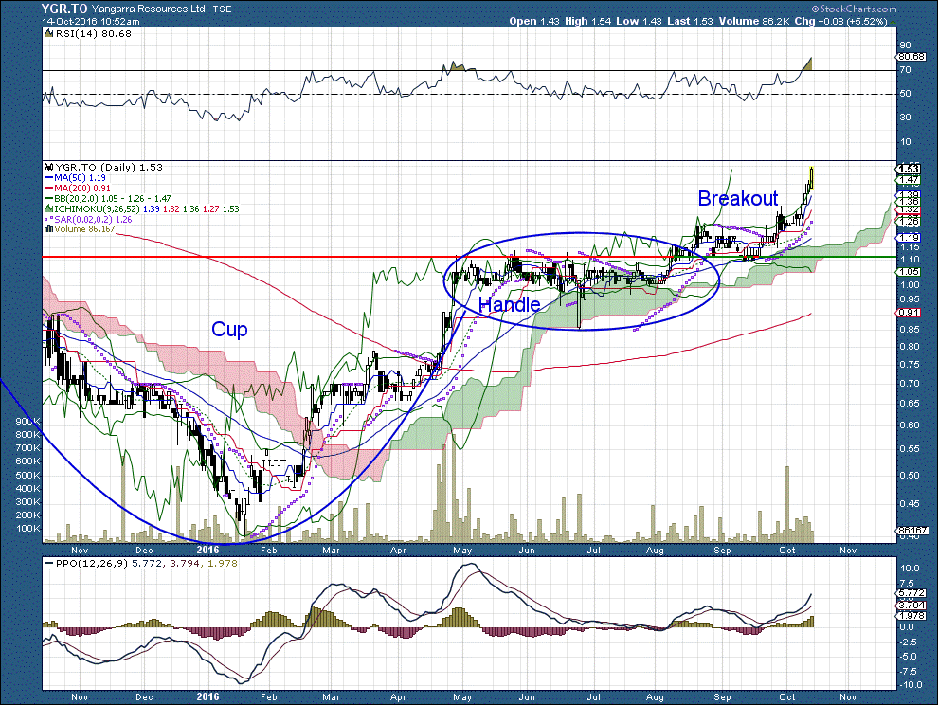Screen dimensions: 938x705
Task: Click the 0.91 red flag on price axis
Action: point(910,313)
